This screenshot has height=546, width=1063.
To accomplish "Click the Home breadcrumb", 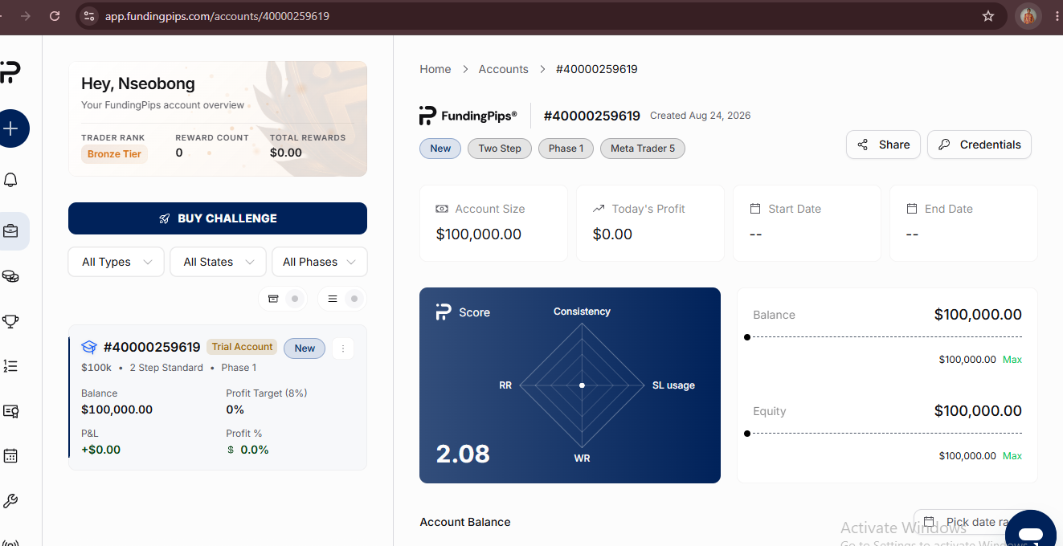I will click(435, 69).
